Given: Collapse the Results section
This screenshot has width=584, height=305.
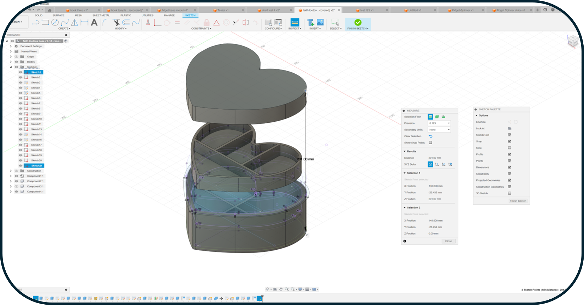Looking at the screenshot, I should click(x=405, y=151).
